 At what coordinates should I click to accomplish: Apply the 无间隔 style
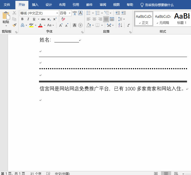pyautogui.click(x=163, y=19)
